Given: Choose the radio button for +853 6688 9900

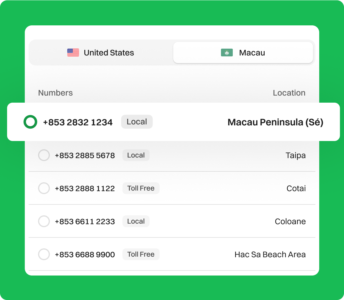Looking at the screenshot, I should pos(44,254).
